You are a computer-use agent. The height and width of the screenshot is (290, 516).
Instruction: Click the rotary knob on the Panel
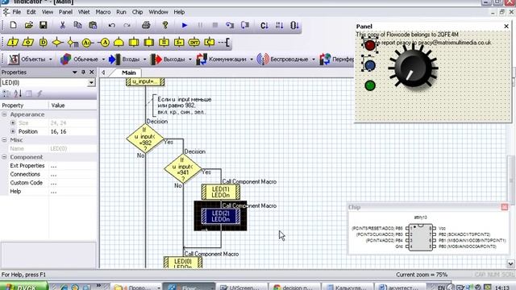[413, 68]
